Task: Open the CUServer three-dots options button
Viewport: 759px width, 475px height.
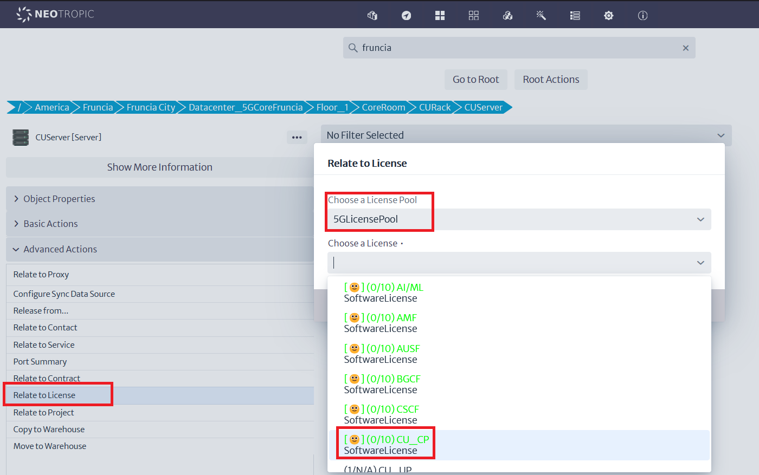Action: tap(297, 138)
